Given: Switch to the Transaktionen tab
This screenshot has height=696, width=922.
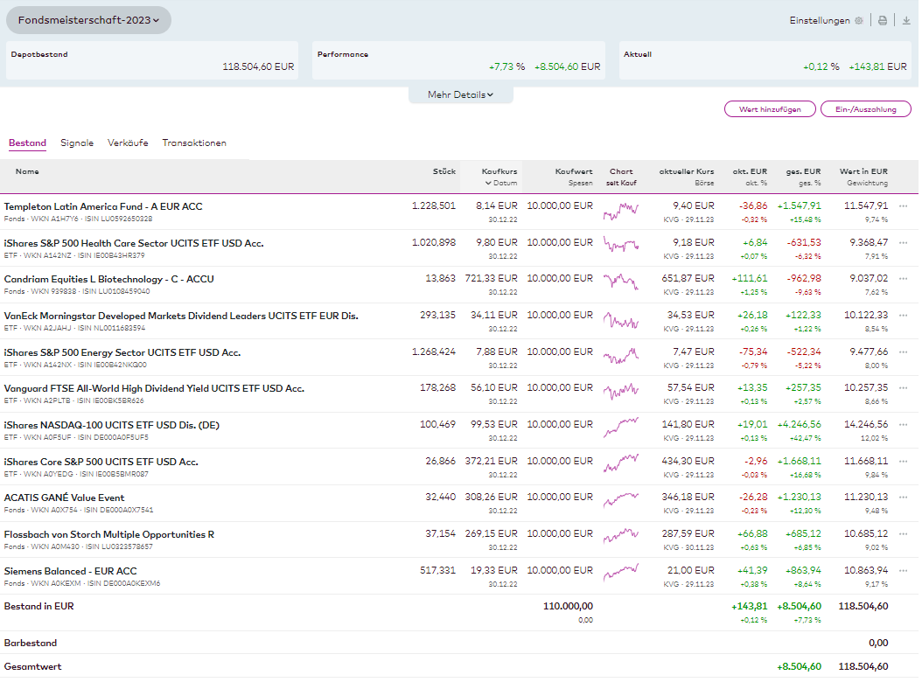Looking at the screenshot, I should (194, 143).
